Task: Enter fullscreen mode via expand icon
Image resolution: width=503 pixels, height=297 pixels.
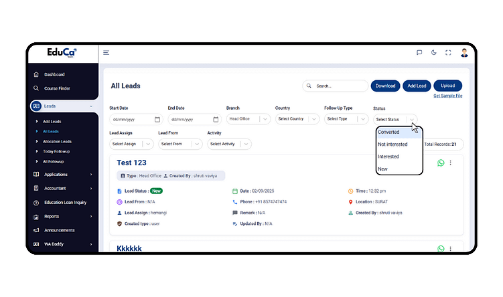Action: (448, 53)
